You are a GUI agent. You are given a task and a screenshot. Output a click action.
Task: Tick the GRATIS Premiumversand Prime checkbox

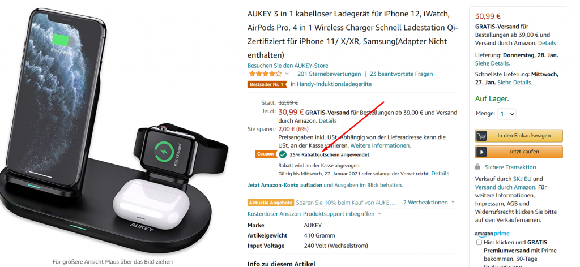coord(479,243)
